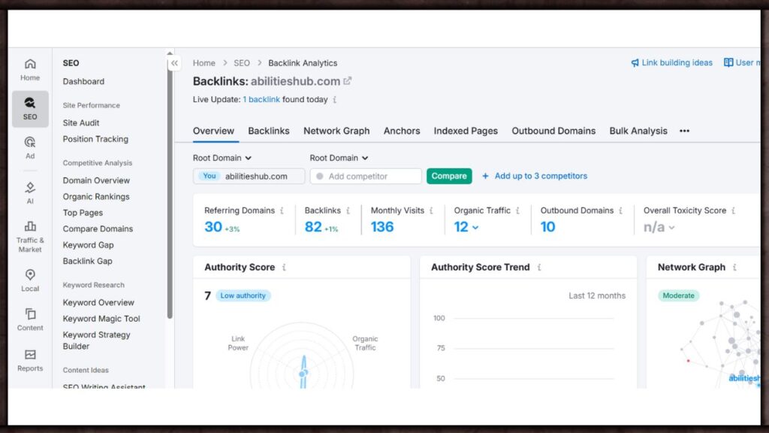Show info icon for Monthly Visits
The height and width of the screenshot is (433, 769).
click(431, 210)
